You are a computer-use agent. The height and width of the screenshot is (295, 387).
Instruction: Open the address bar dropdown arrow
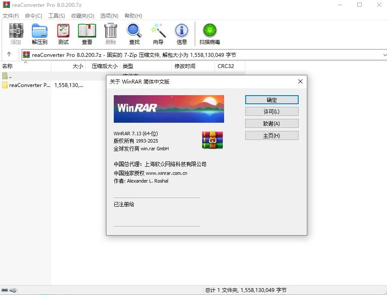[x=383, y=55]
